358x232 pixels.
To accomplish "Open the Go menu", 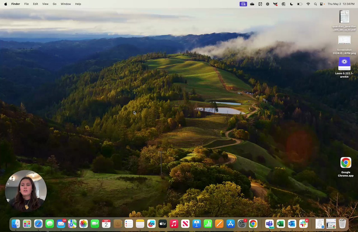I will click(55, 4).
